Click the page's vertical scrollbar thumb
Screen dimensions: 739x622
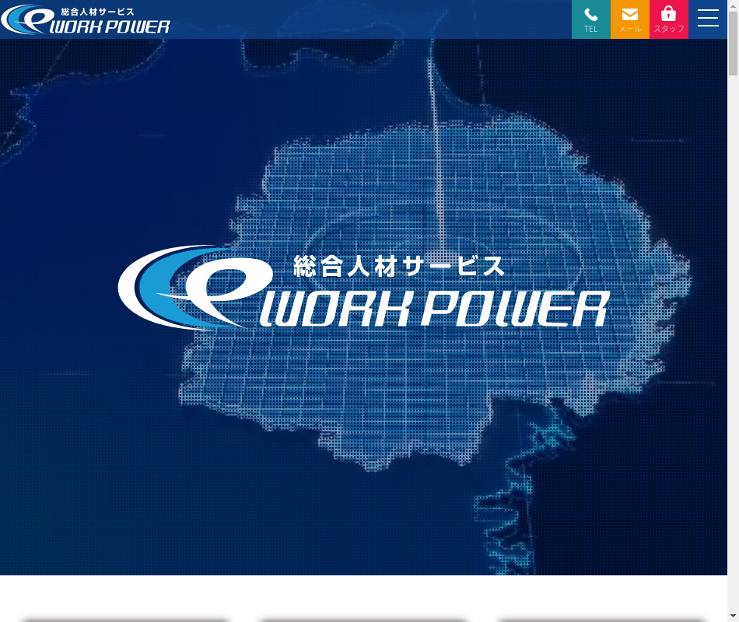coord(733,44)
